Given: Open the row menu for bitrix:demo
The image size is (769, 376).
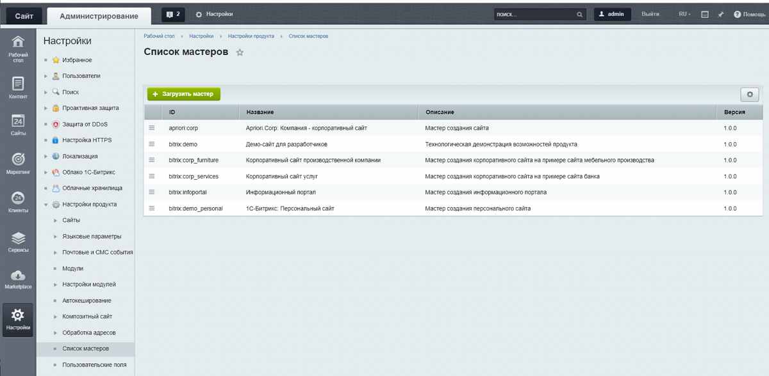Looking at the screenshot, I should 152,144.
